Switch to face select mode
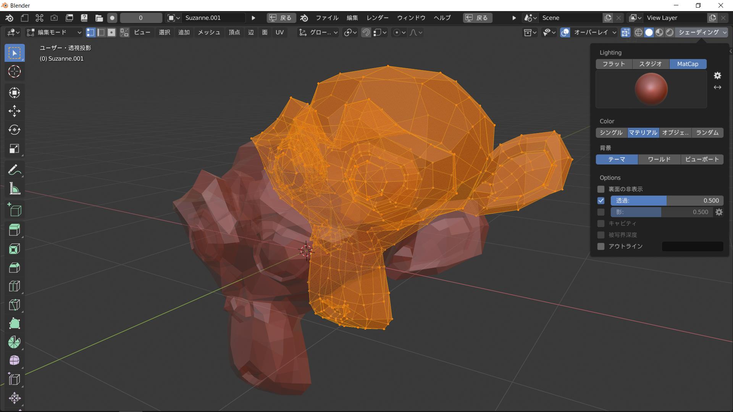The height and width of the screenshot is (412, 733). (111, 32)
